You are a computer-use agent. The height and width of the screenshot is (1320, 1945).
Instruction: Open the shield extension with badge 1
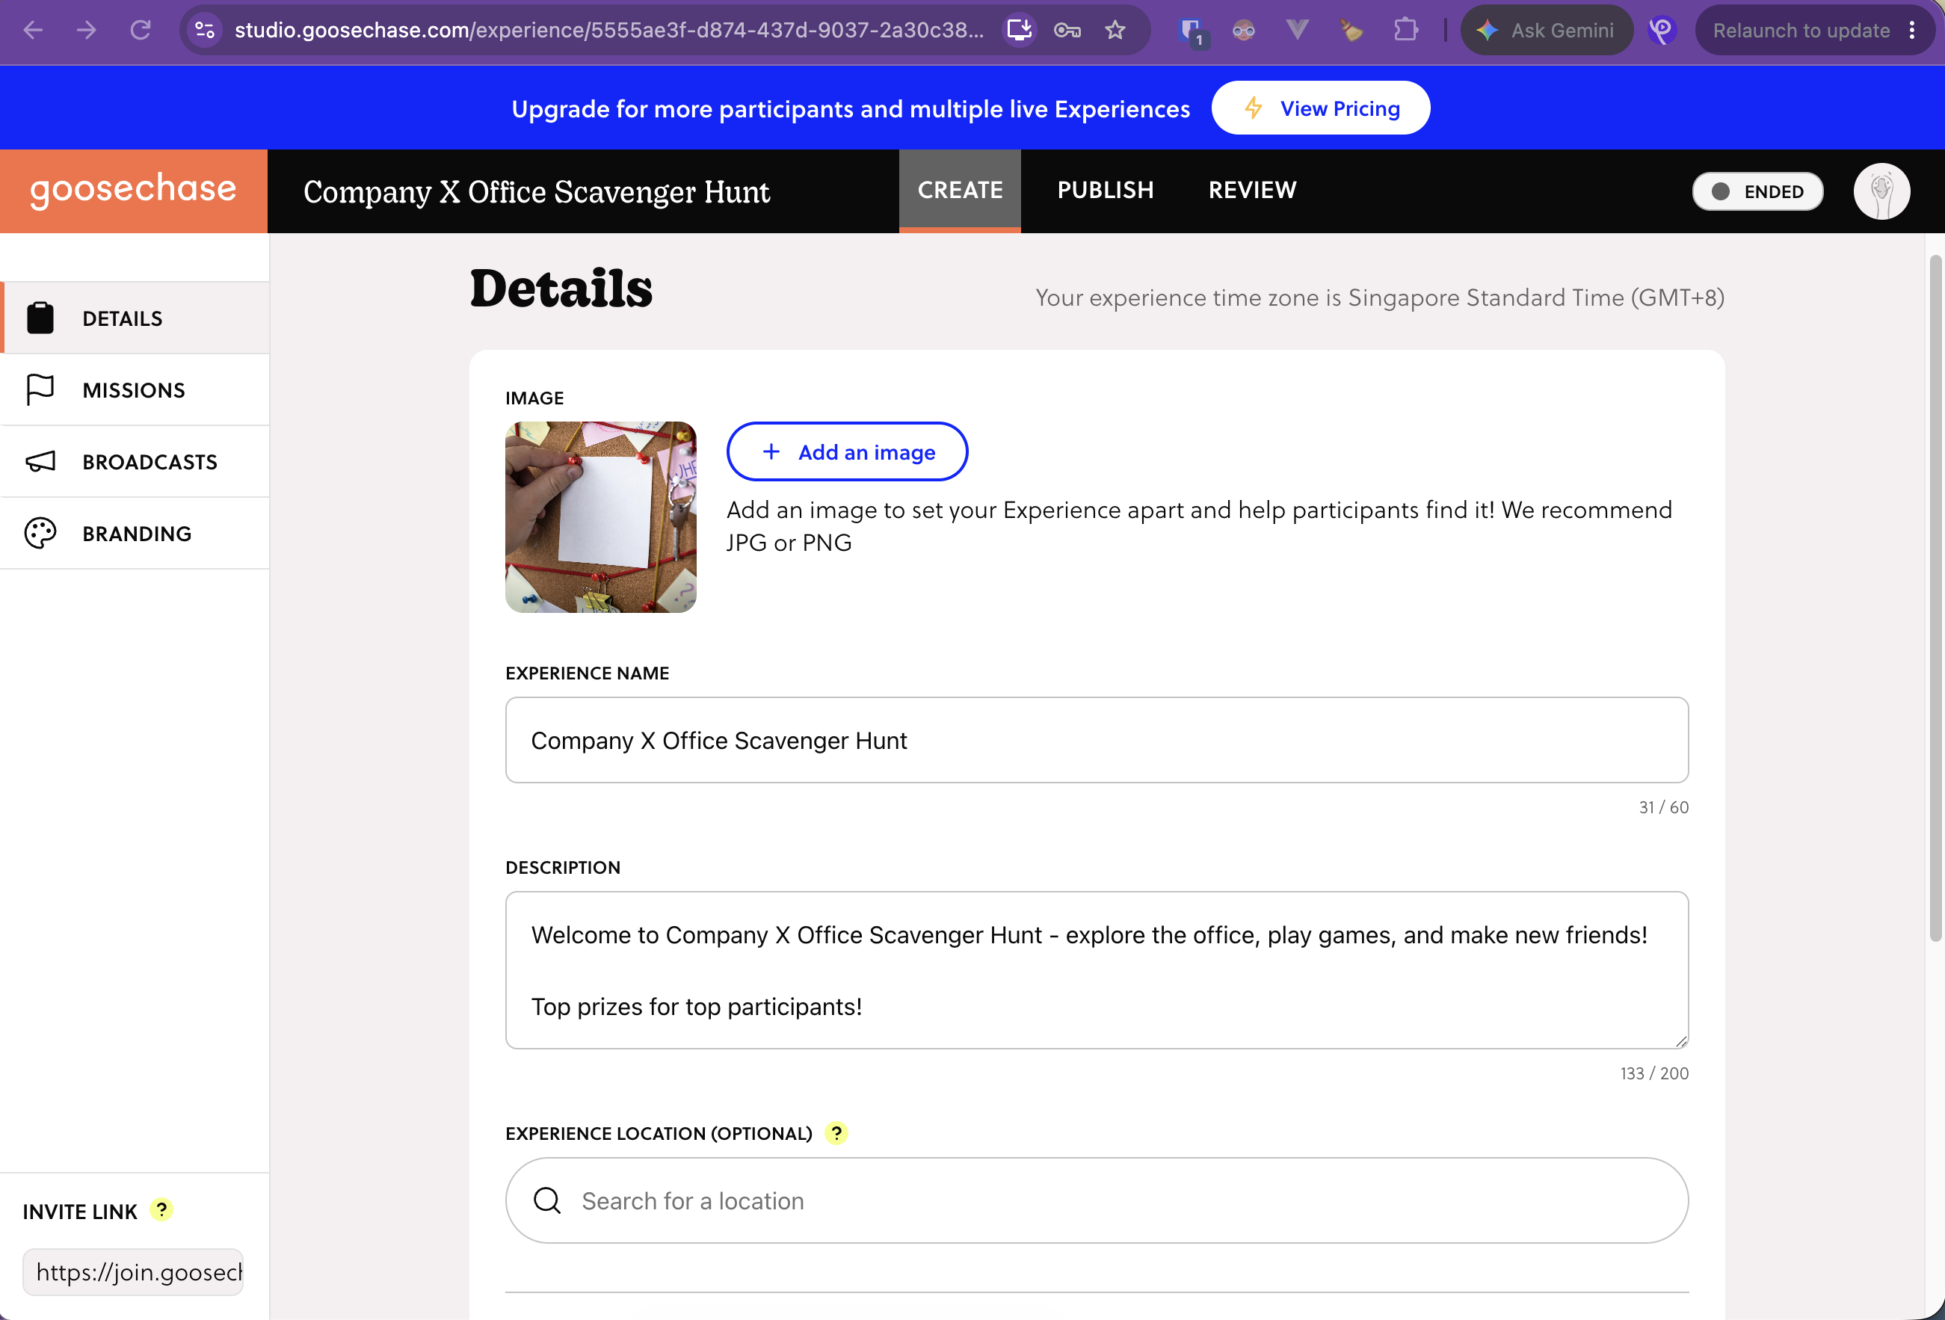coord(1191,32)
